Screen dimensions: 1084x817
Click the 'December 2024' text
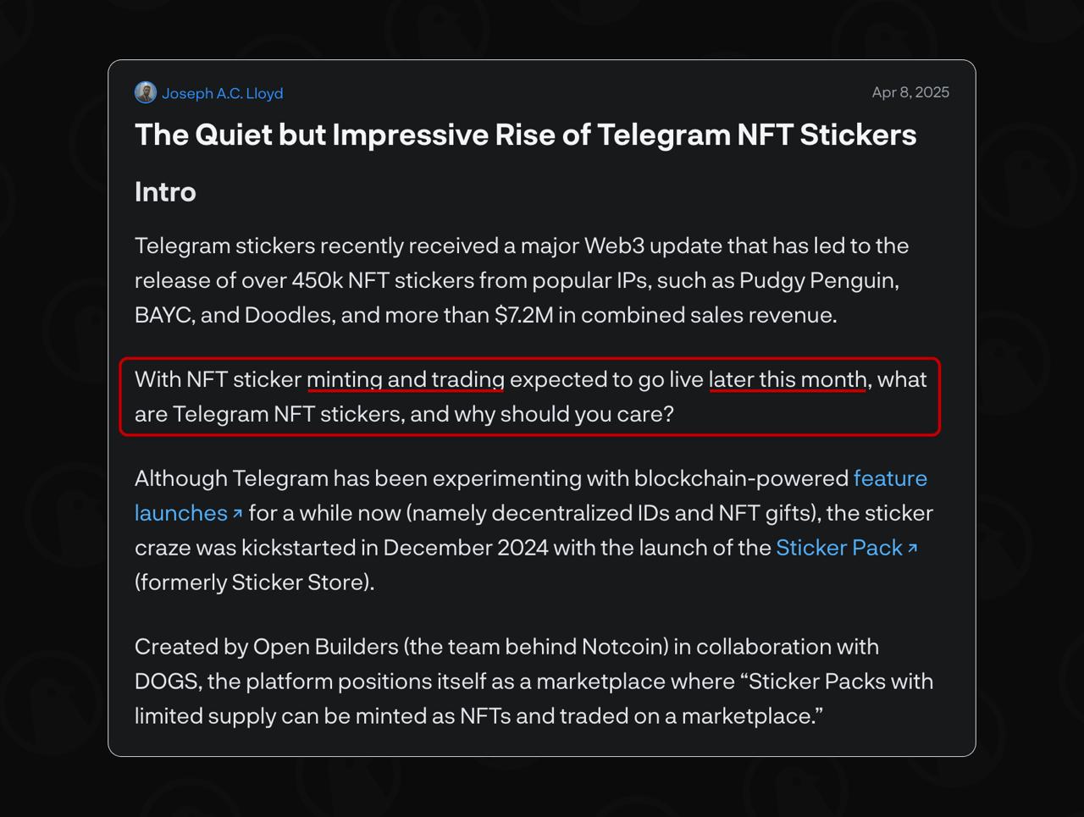click(466, 548)
